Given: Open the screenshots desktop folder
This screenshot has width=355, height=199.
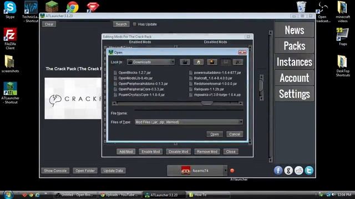Looking at the screenshot, I should [10, 64].
